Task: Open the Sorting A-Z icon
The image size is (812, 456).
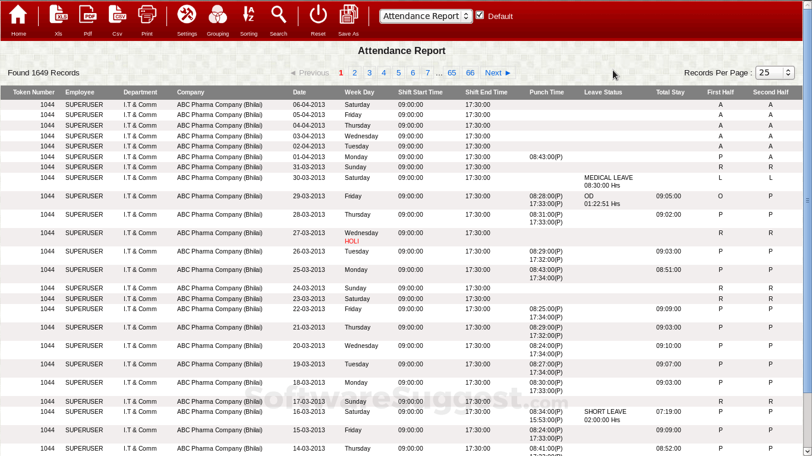Action: coord(248,15)
